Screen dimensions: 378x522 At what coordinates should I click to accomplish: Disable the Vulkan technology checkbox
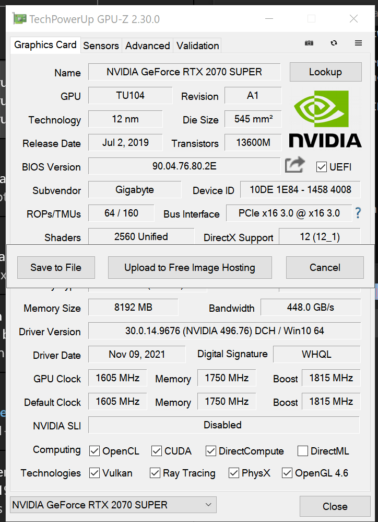pyautogui.click(x=95, y=473)
